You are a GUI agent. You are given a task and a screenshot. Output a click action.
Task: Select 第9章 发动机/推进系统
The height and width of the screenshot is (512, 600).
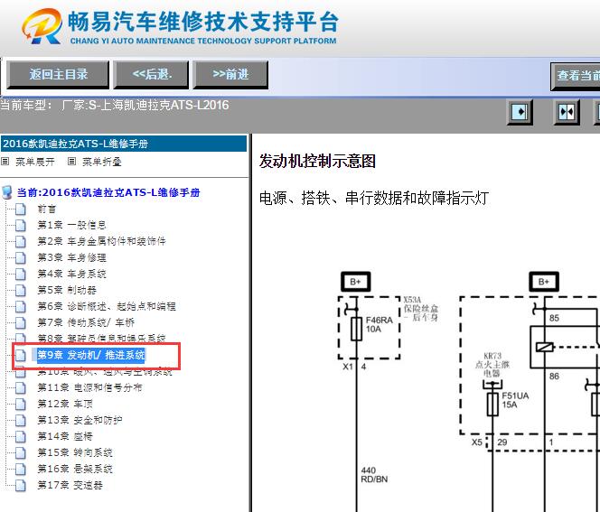(91, 355)
